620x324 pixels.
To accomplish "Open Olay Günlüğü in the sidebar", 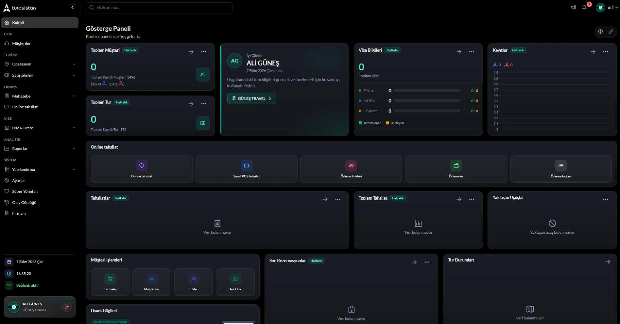I will click(40, 203).
